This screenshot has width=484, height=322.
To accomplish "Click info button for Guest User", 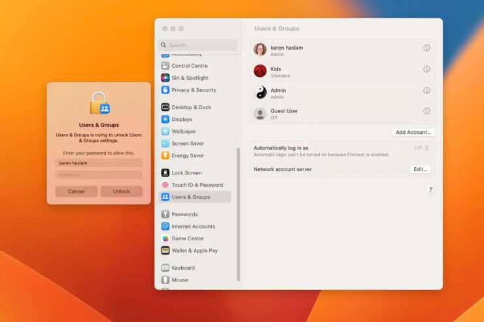I will coord(426,111).
